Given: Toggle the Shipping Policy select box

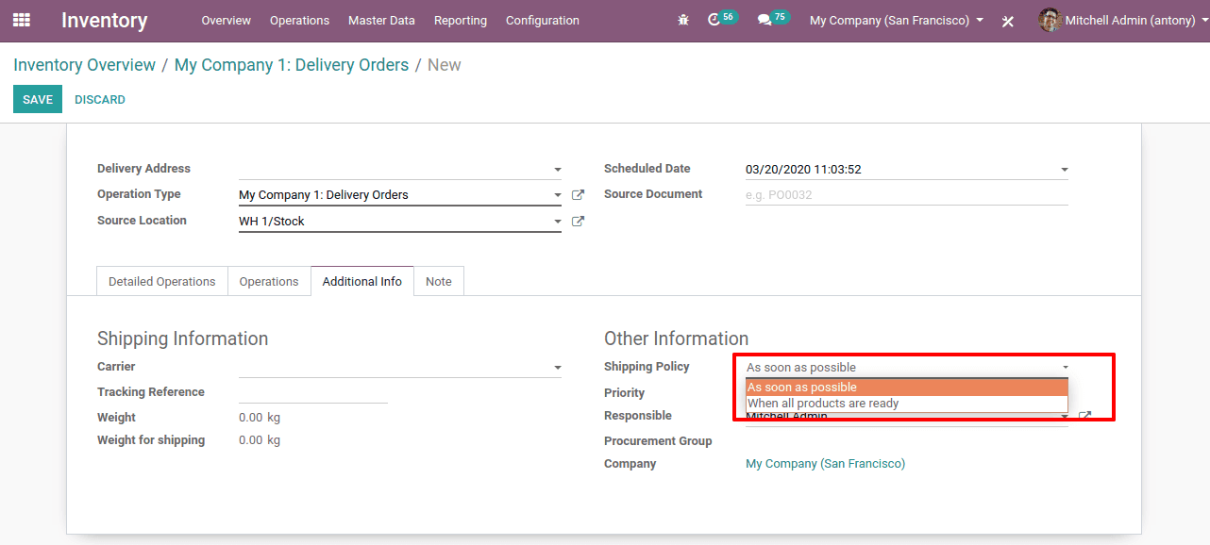Looking at the screenshot, I should (907, 368).
